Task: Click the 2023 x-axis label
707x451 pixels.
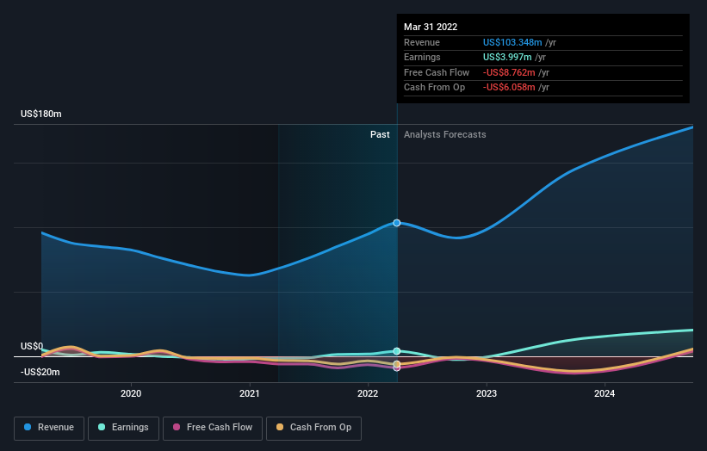Action: pos(487,393)
